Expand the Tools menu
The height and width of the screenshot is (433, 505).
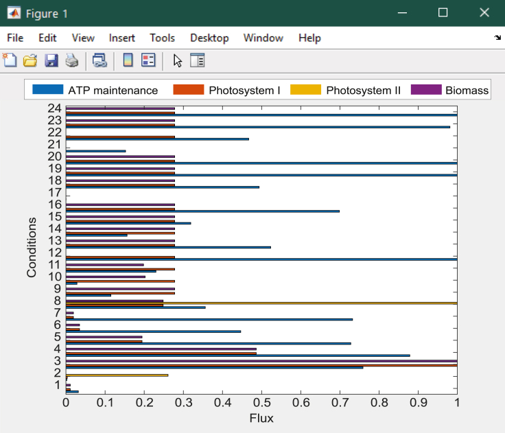click(163, 38)
